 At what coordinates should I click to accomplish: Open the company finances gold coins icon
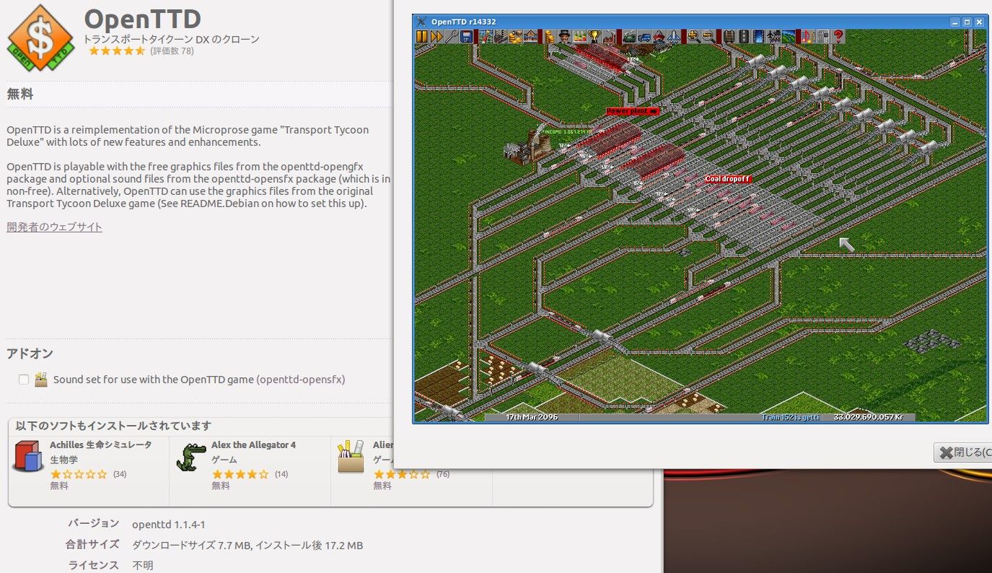[x=548, y=36]
